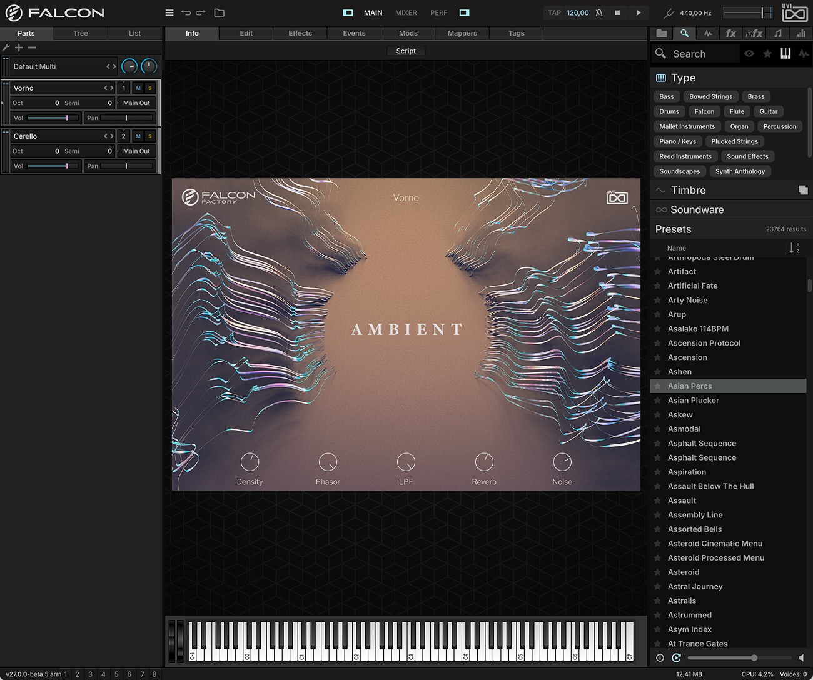Switch to the Mods tab
The height and width of the screenshot is (680, 813).
coord(408,33)
